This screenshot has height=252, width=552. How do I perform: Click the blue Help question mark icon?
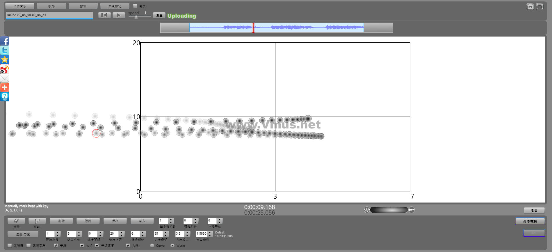[x=5, y=97]
